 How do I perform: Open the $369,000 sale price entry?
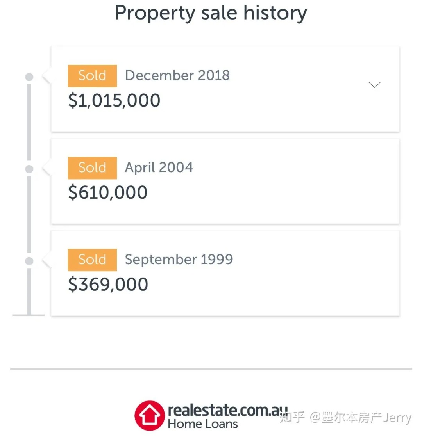point(108,285)
